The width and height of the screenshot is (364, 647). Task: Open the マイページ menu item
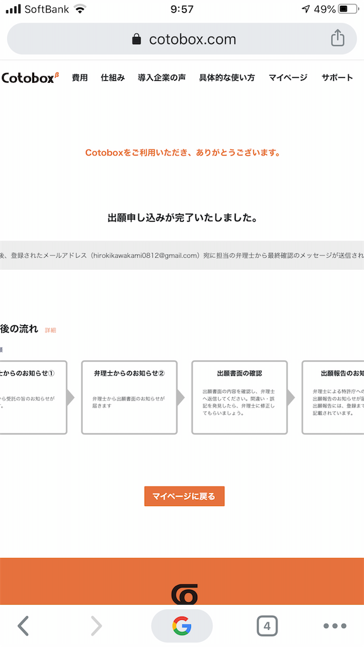288,78
